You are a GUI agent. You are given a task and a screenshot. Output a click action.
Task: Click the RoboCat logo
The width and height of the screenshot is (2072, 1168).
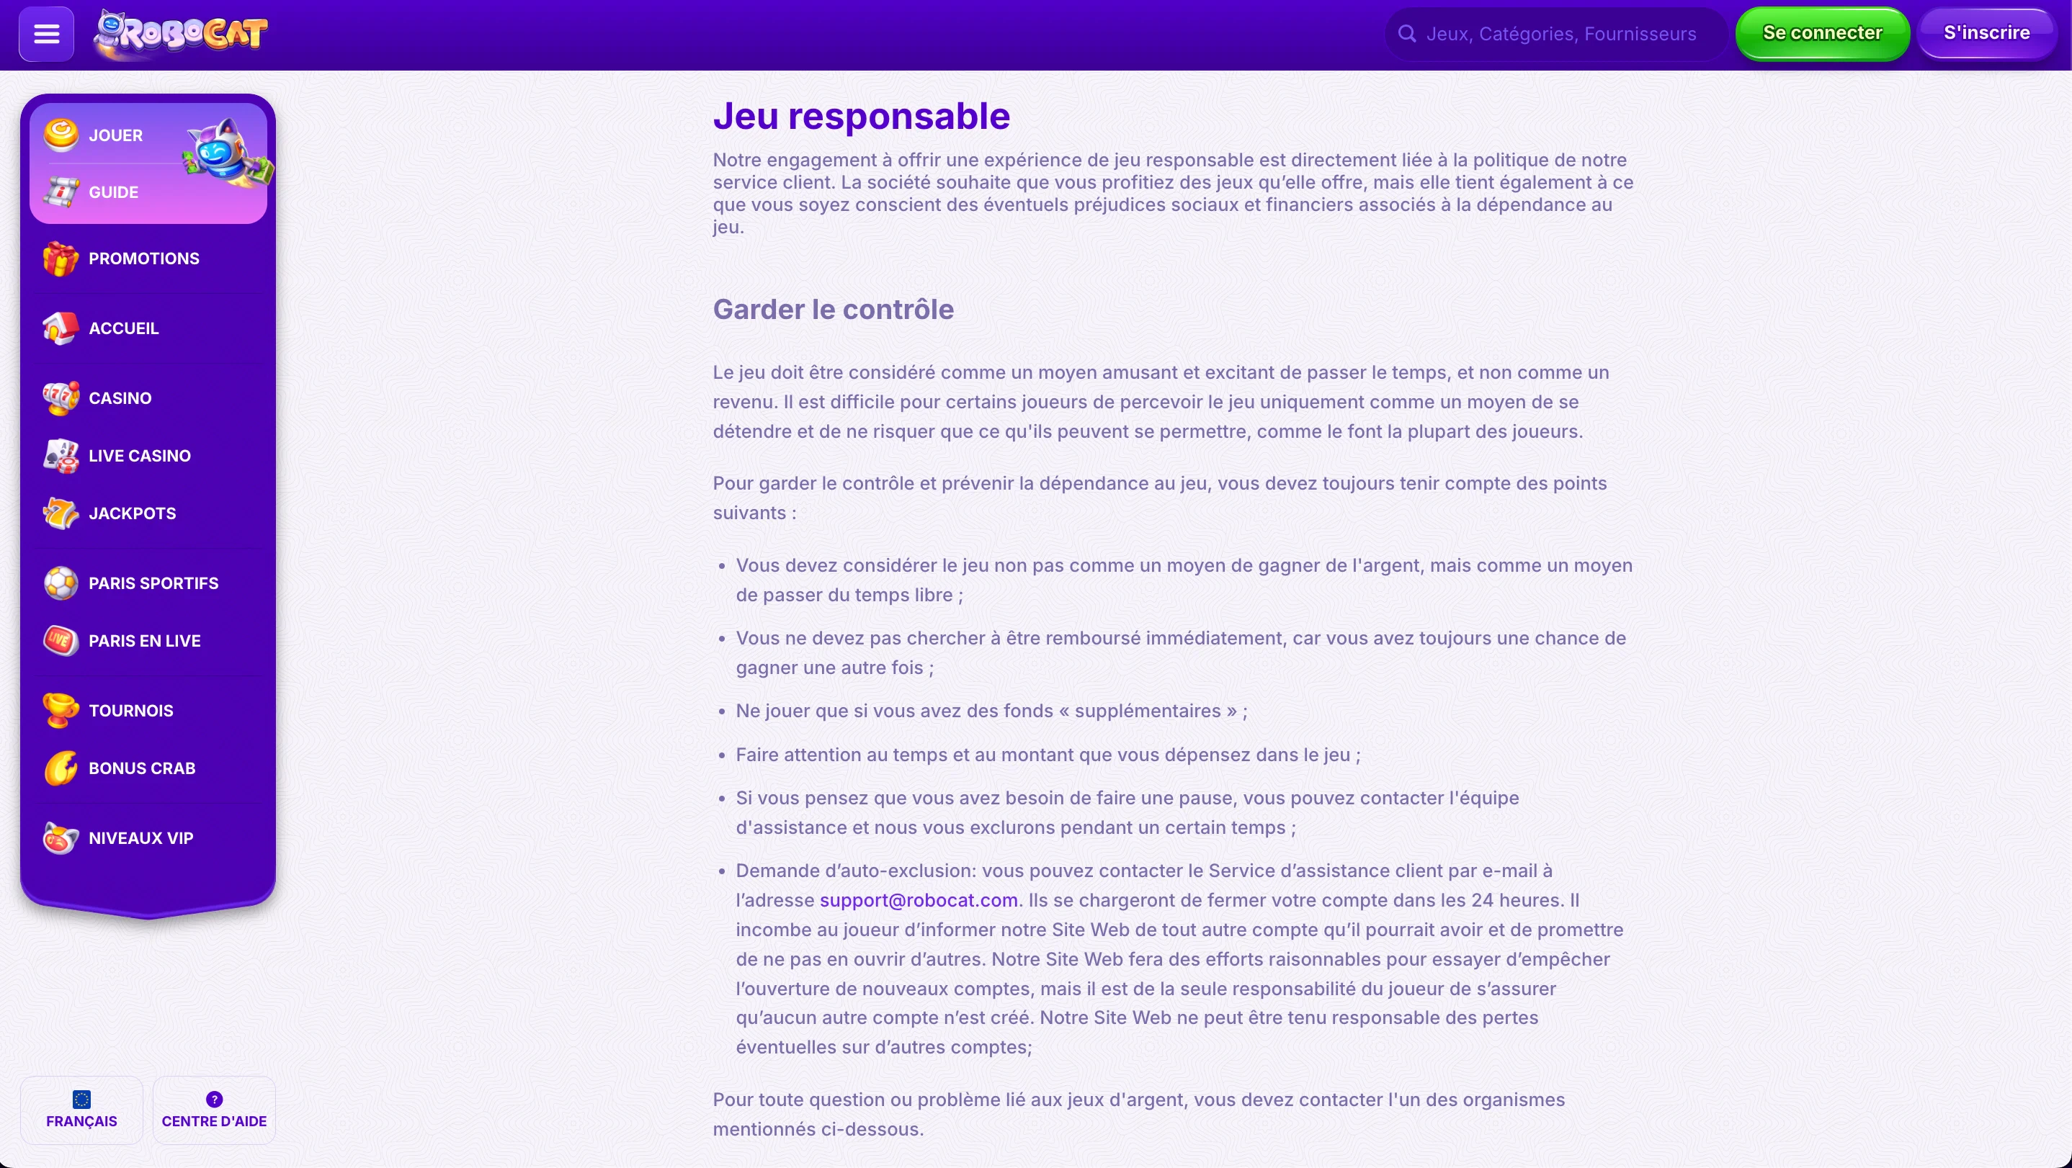(180, 34)
